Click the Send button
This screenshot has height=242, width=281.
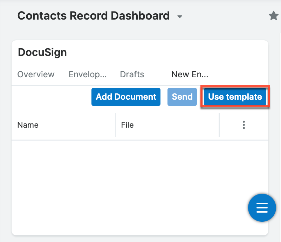(182, 97)
